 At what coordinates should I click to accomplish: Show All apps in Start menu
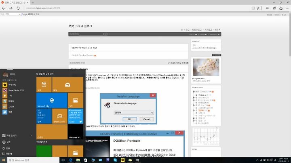(x=7, y=154)
